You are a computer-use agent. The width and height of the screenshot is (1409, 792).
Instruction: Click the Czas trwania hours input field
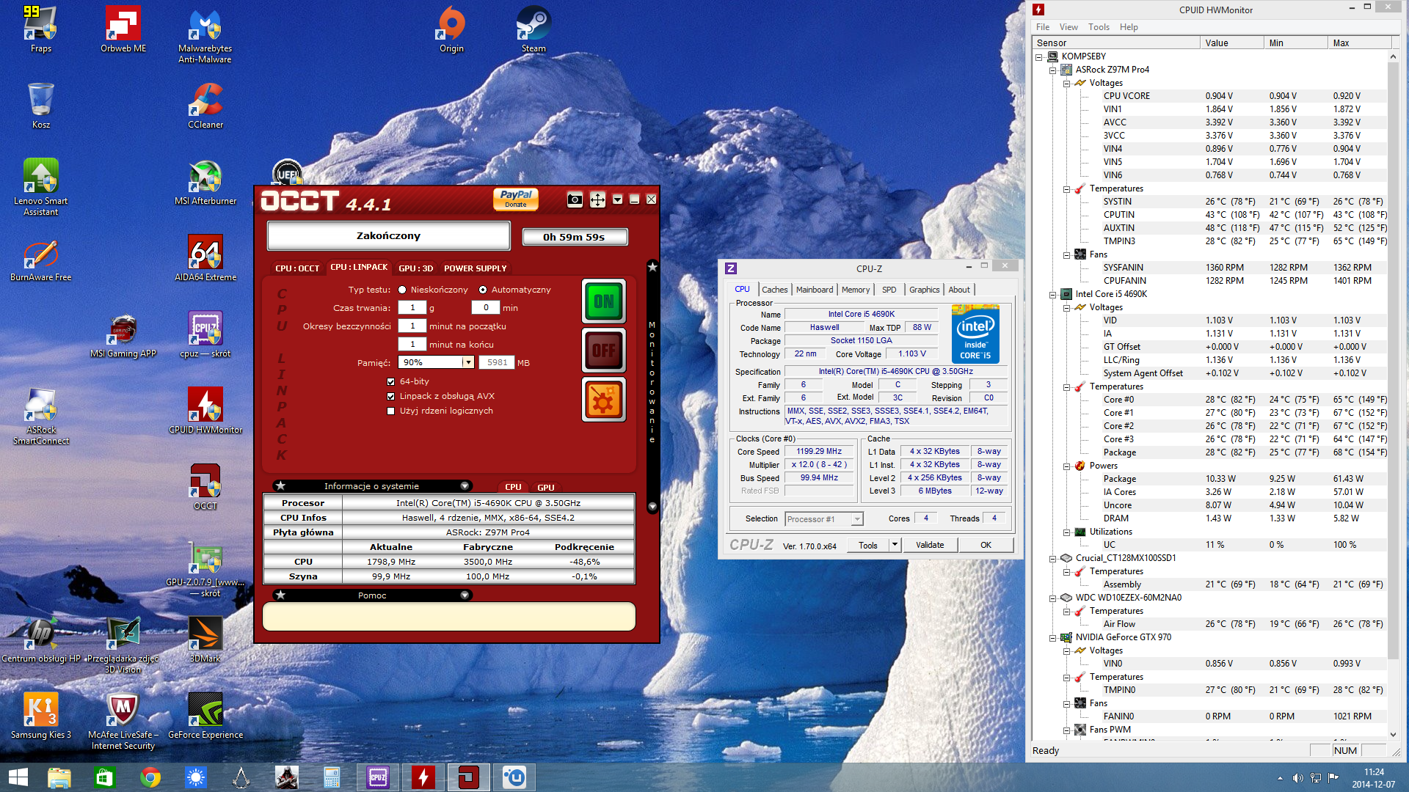click(x=412, y=308)
